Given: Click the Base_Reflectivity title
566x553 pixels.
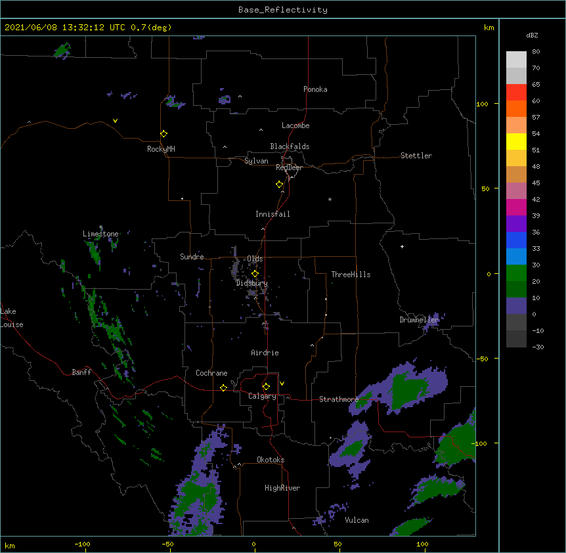Looking at the screenshot, I should pos(283,10).
